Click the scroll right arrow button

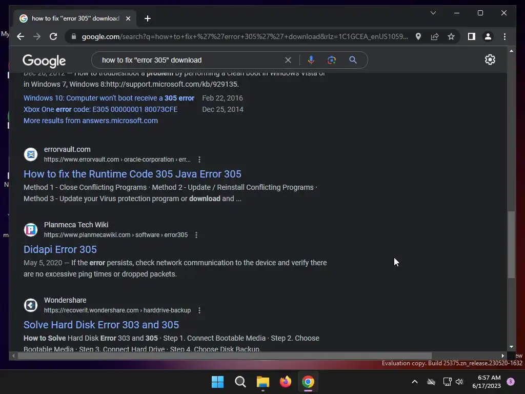(x=502, y=356)
